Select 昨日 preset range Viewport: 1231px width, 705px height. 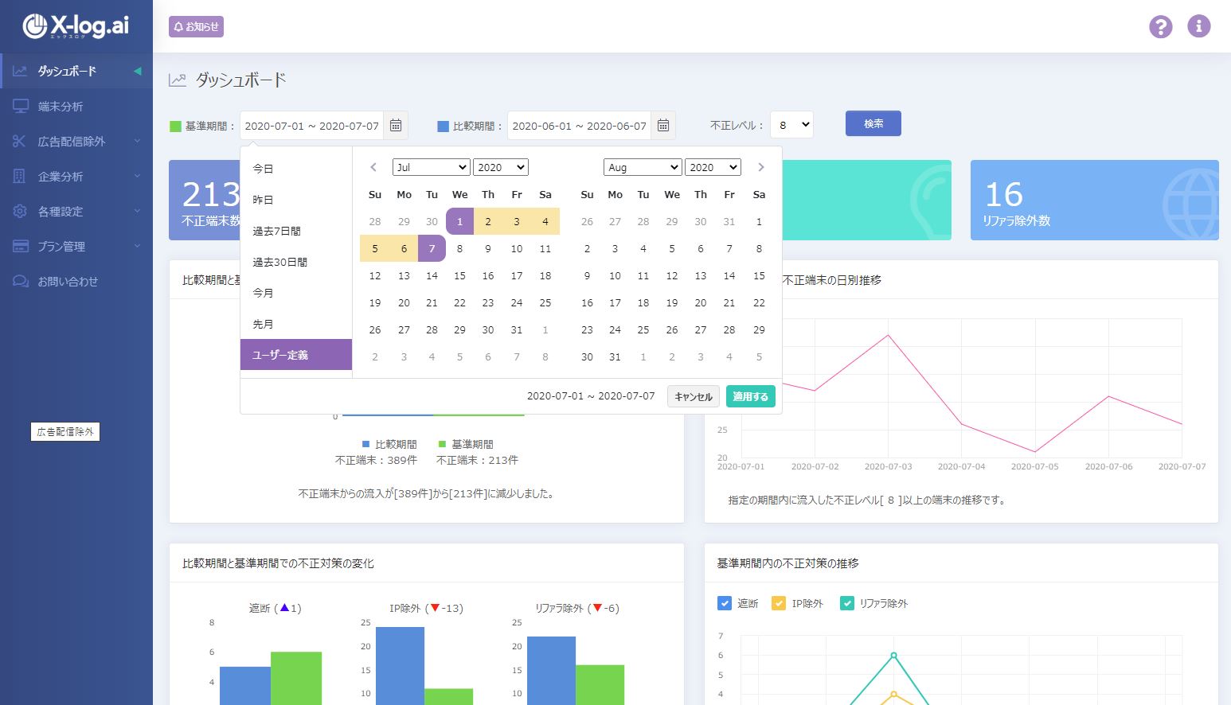[x=296, y=200]
